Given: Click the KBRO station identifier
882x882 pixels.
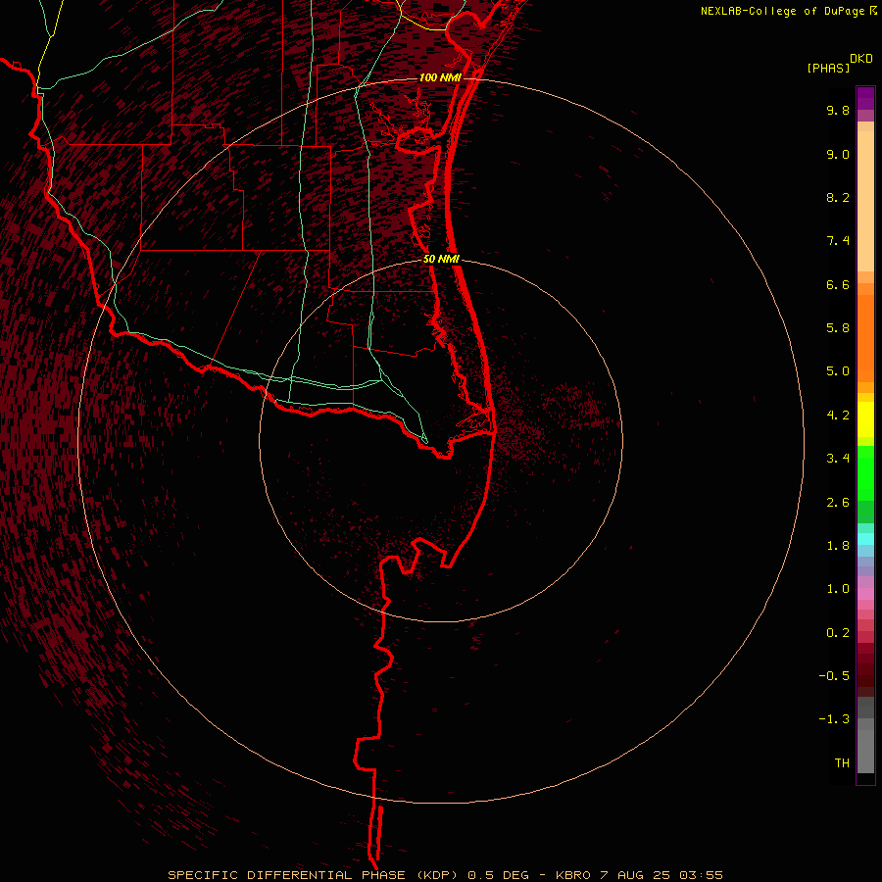Looking at the screenshot, I should (x=573, y=875).
